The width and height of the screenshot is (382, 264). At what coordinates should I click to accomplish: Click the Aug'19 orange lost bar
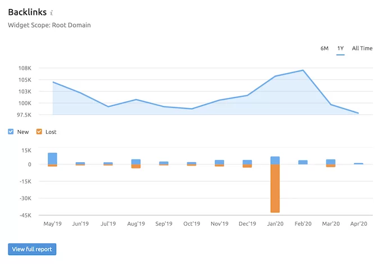(136, 166)
